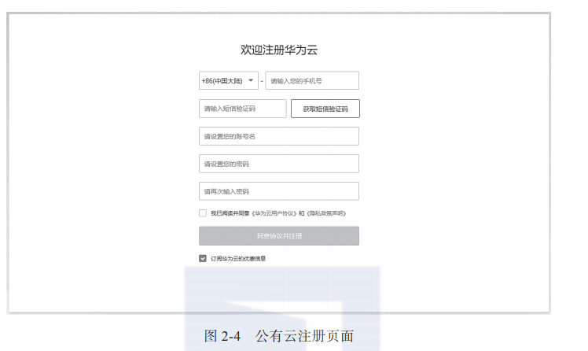
Task: Open the 隐私政策声明 link
Action: click(326, 213)
